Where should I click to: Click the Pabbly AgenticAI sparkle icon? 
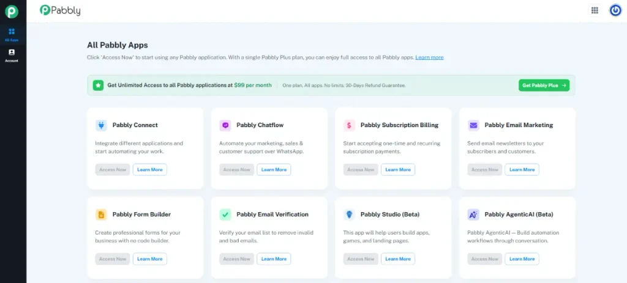click(x=473, y=215)
